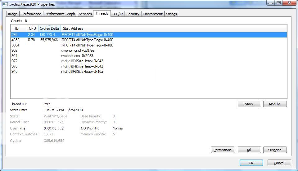Click the 0.78 CPU value cell

point(31,40)
